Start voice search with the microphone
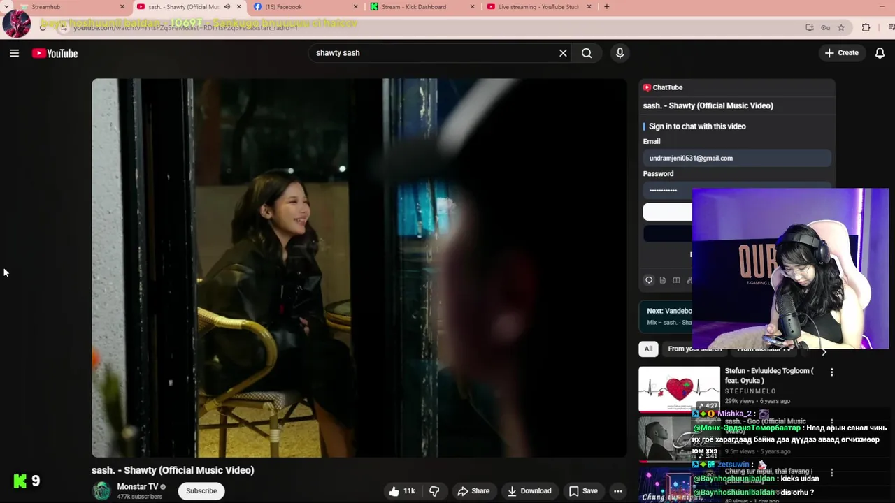Viewport: 895px width, 503px height. tap(620, 53)
